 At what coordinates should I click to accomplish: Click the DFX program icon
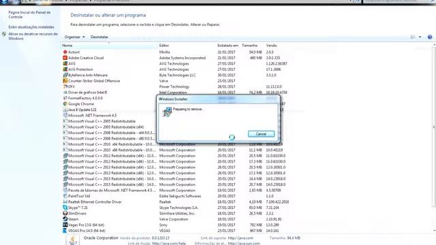coord(65,86)
